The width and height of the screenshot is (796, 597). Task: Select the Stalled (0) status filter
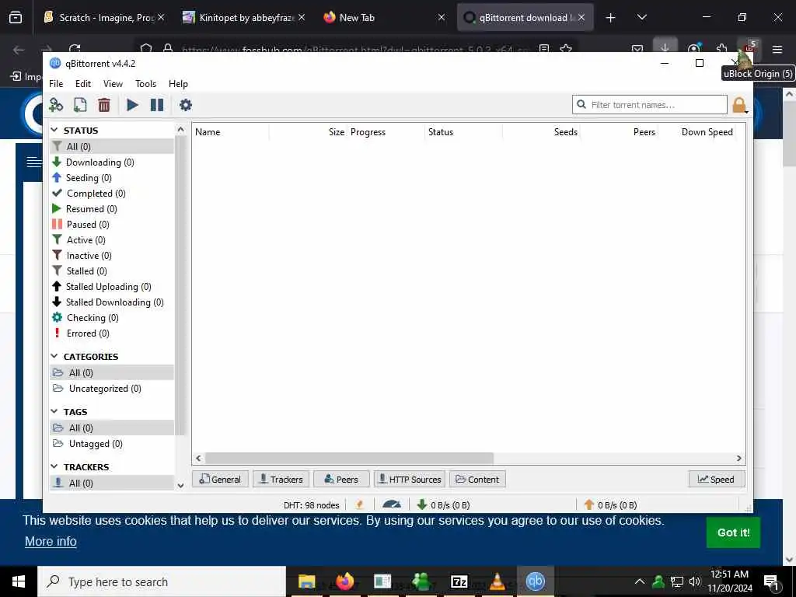tap(112, 271)
